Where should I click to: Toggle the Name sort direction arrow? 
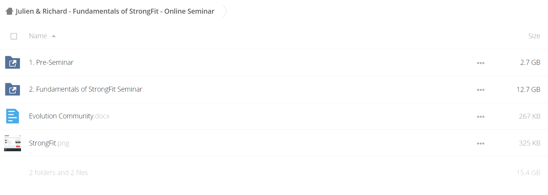tap(54, 36)
